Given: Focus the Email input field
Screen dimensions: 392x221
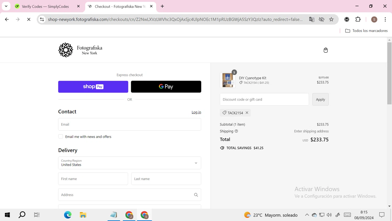Looking at the screenshot, I should pyautogui.click(x=130, y=124).
